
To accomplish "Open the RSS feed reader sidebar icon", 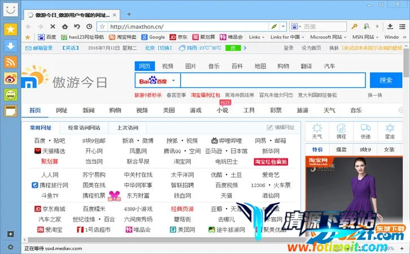I will coord(11,62).
